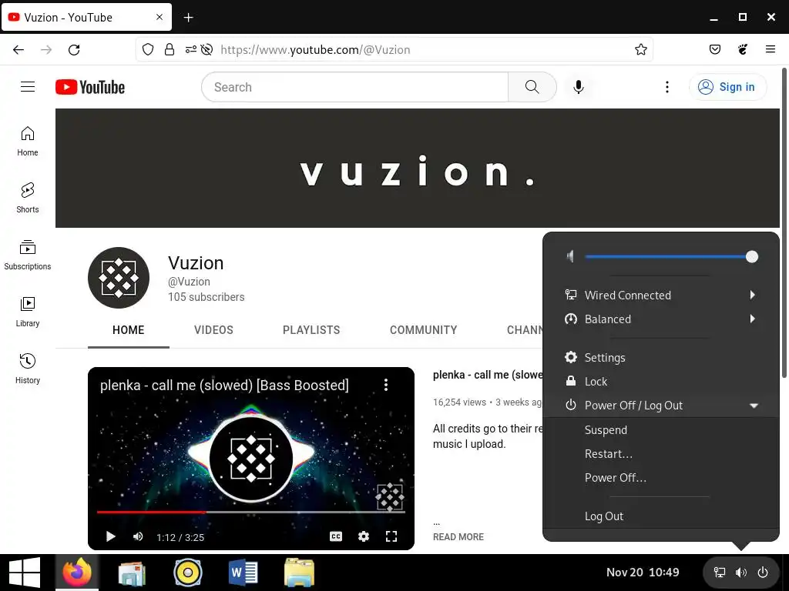Switch to the HOME channel tab
This screenshot has width=789, height=591.
click(129, 330)
